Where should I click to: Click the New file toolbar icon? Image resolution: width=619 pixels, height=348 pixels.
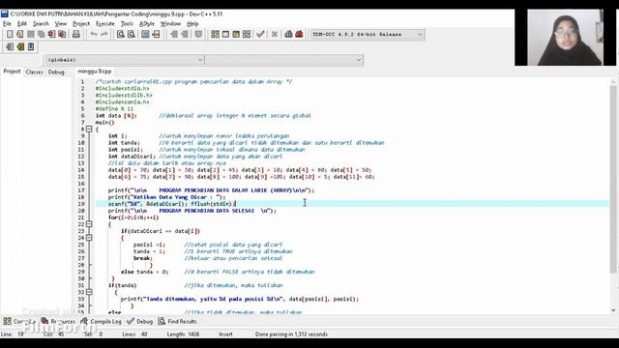(10, 35)
